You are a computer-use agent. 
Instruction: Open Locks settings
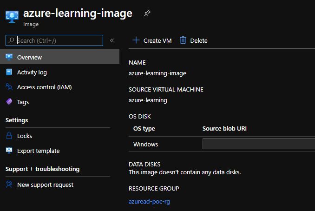pyautogui.click(x=25, y=136)
